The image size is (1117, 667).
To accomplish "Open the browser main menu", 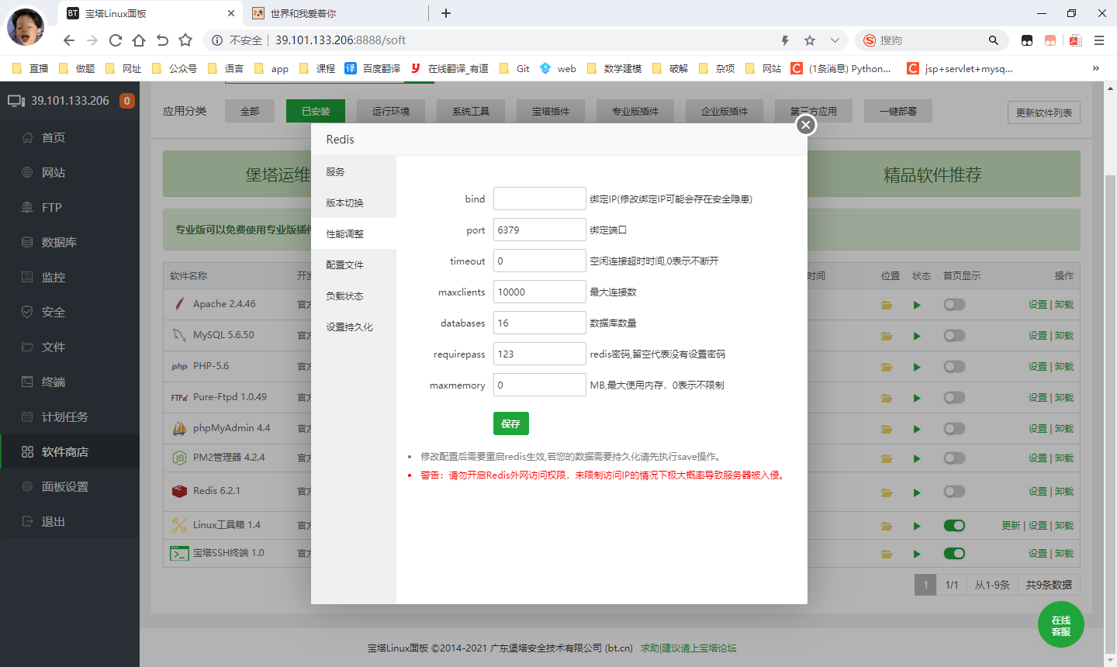I will [1099, 40].
